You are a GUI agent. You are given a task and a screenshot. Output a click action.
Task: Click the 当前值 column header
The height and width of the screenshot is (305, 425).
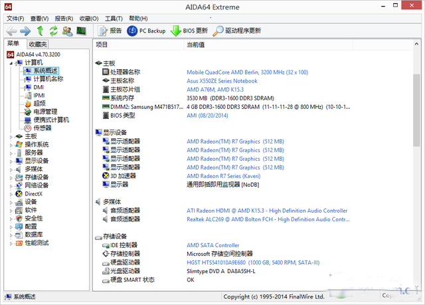point(268,45)
